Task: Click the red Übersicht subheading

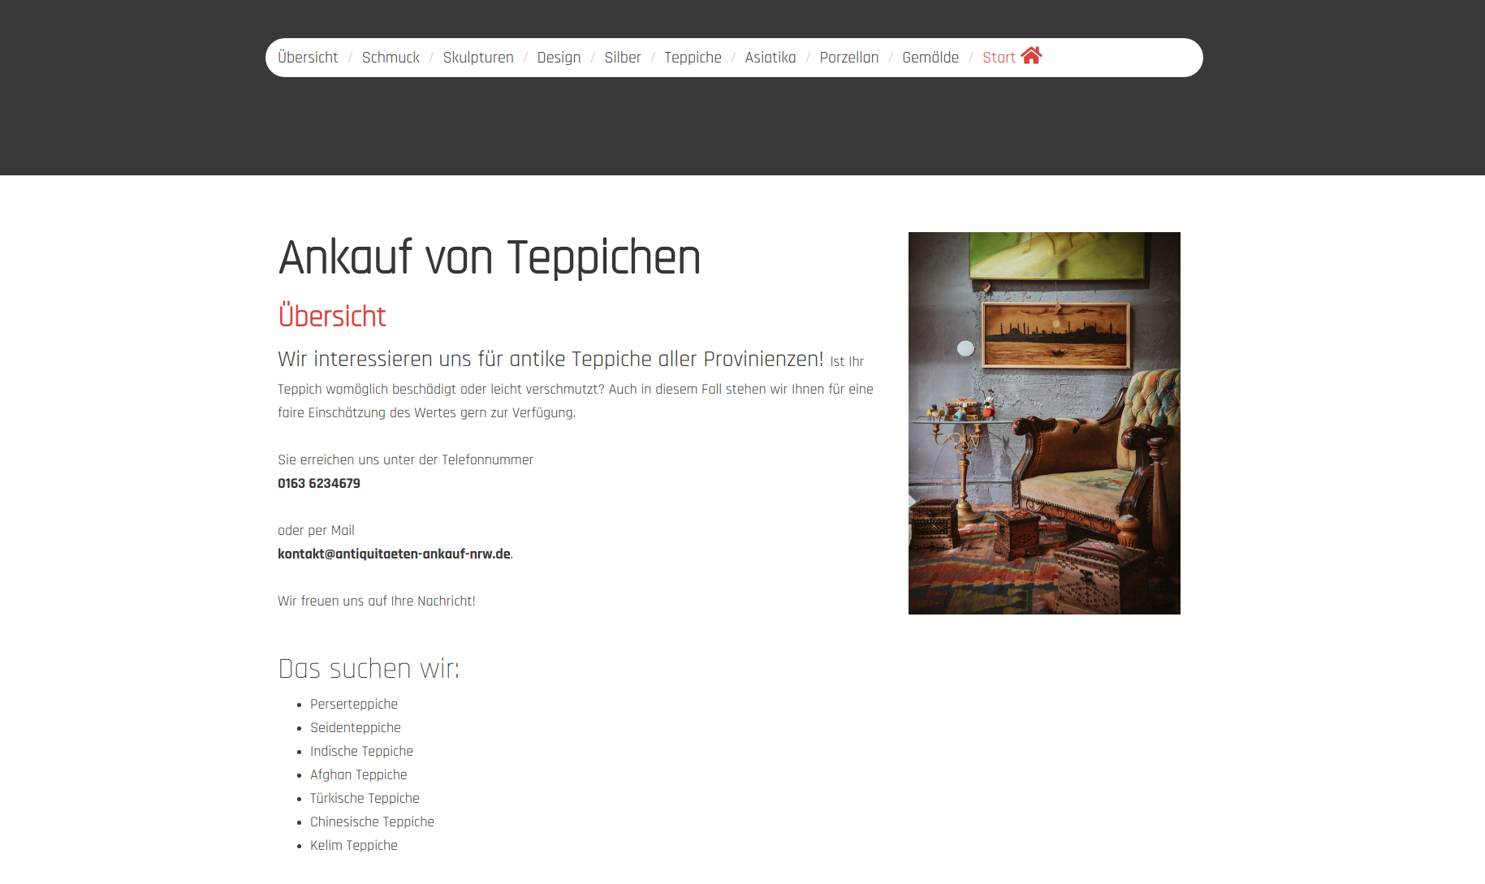Action: [331, 316]
